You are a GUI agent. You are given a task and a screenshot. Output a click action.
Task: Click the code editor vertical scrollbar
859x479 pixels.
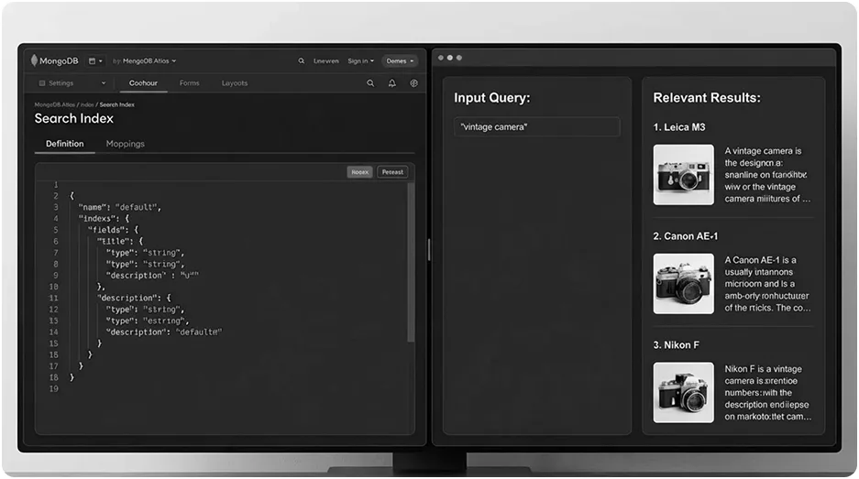click(411, 263)
